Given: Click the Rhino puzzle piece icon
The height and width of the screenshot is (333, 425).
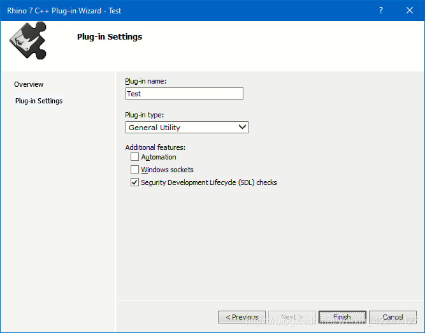Looking at the screenshot, I should click(x=27, y=42).
